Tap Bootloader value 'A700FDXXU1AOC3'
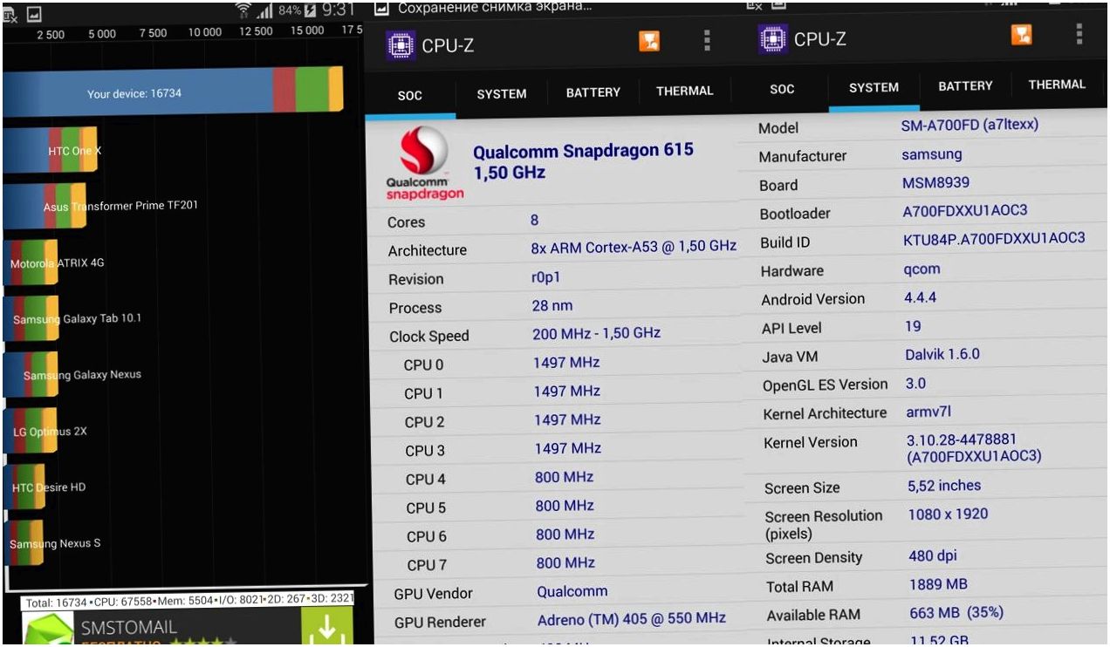The width and height of the screenshot is (1110, 647). tap(965, 211)
